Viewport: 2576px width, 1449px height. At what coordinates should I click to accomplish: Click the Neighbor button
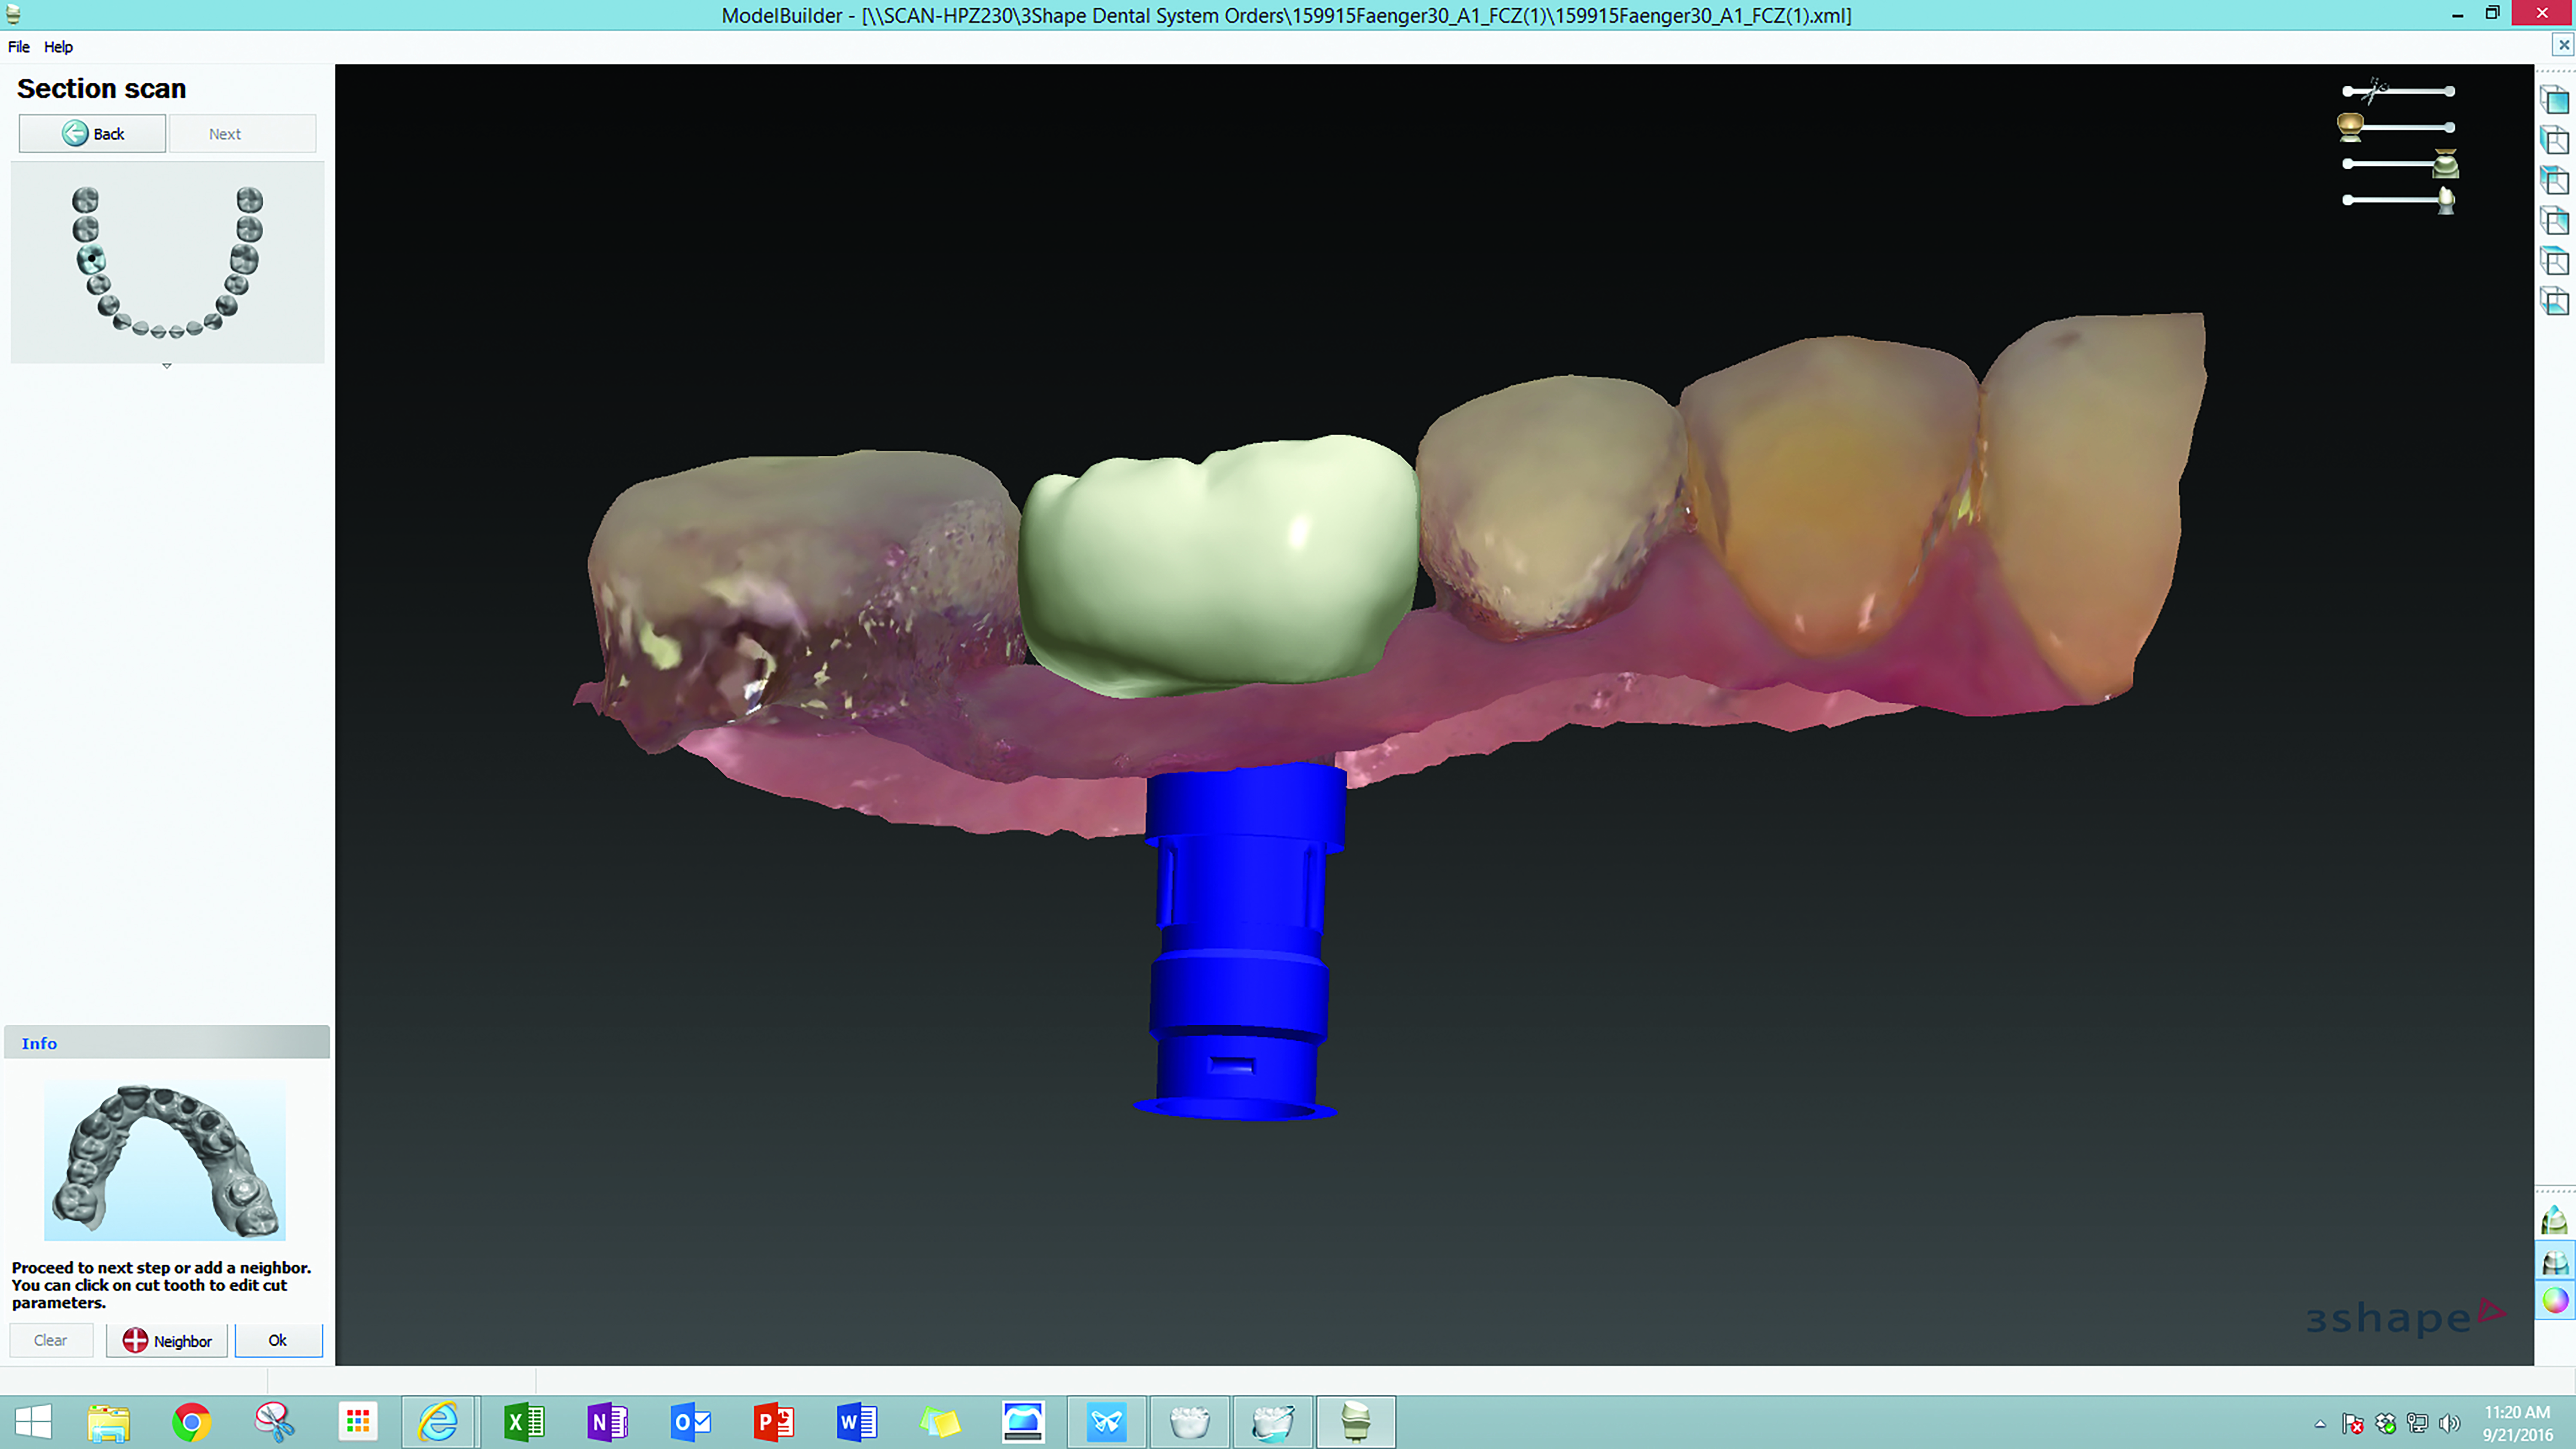(x=167, y=1340)
